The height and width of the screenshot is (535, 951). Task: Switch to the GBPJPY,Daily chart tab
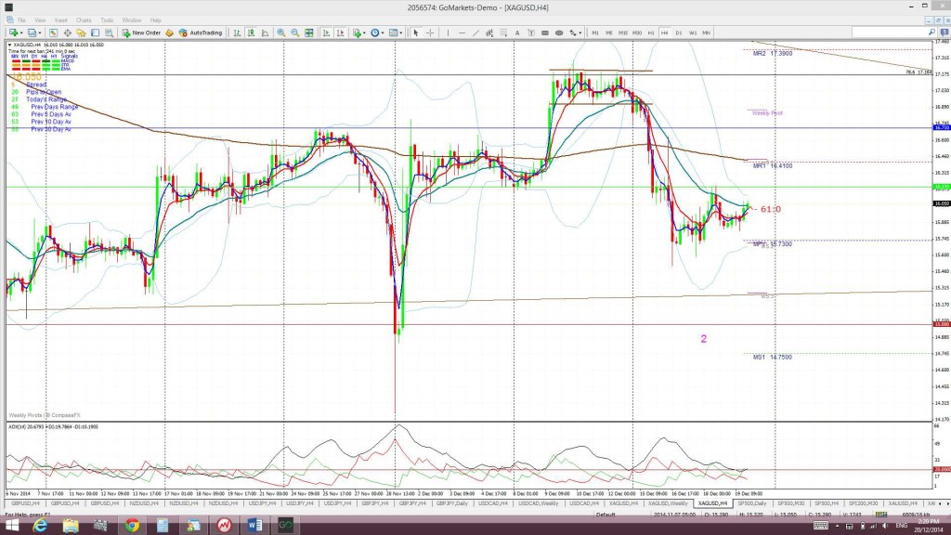452,503
